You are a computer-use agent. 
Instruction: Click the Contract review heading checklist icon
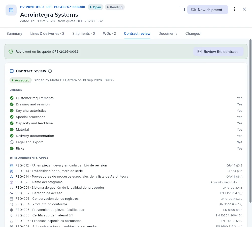pos(12,71)
